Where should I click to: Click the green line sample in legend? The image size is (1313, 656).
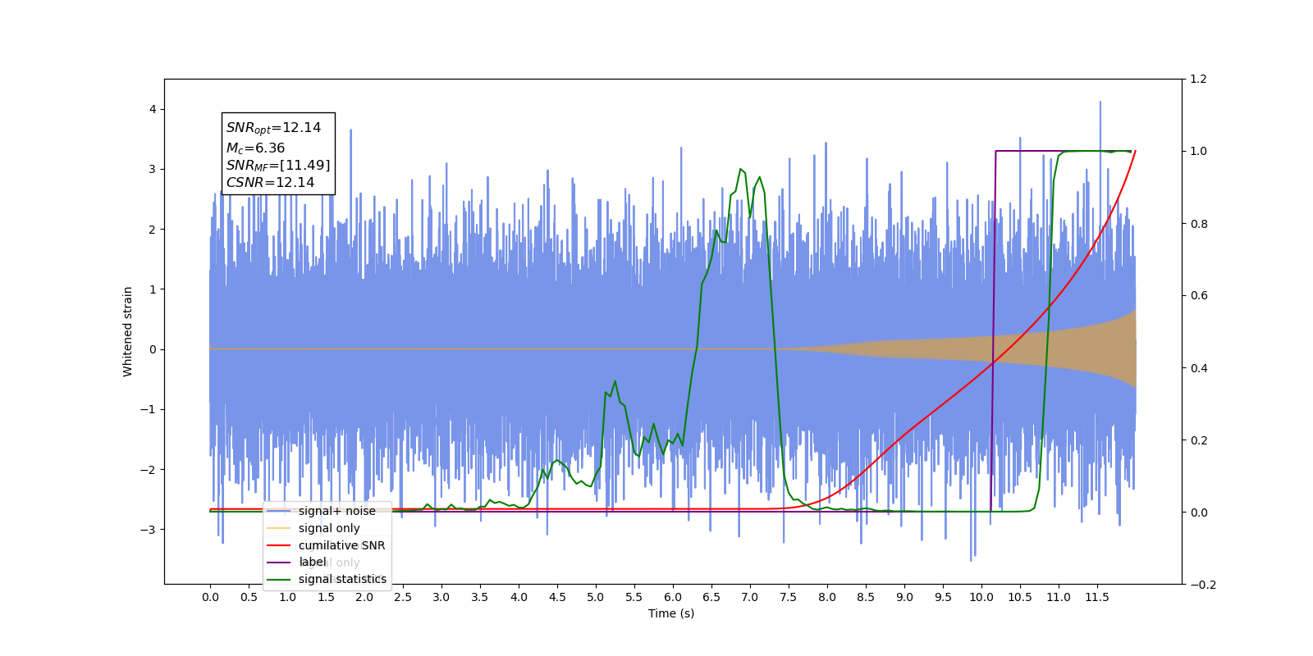tap(279, 579)
